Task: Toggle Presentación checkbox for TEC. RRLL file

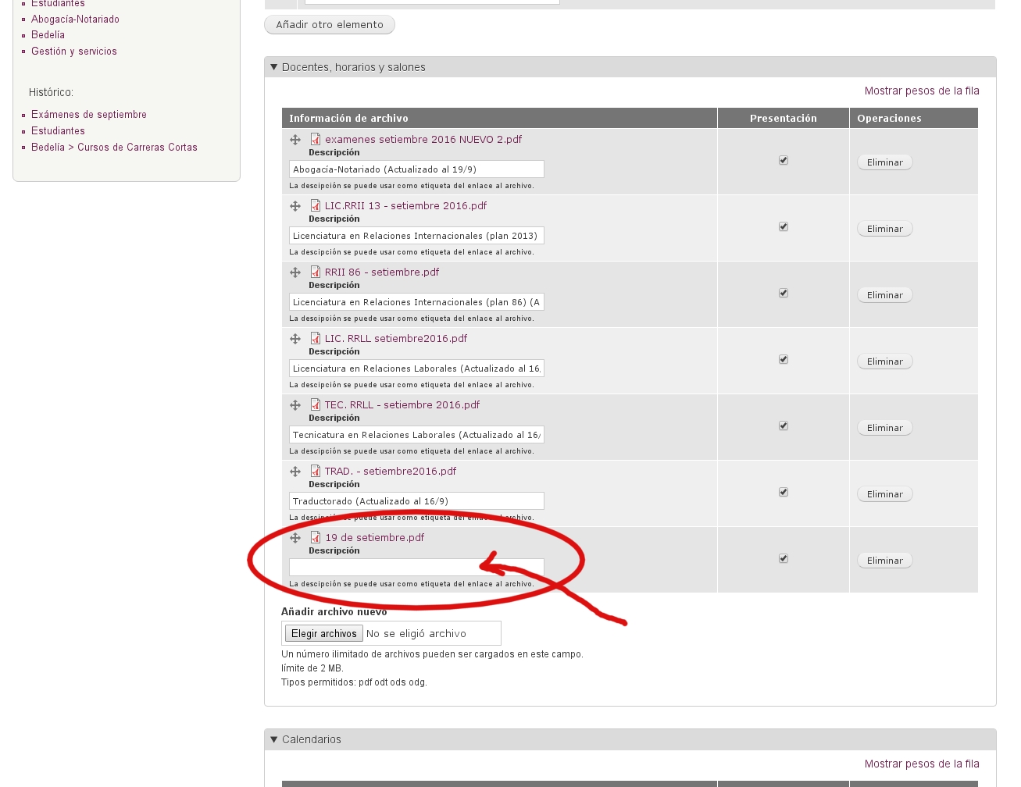Action: 784,426
